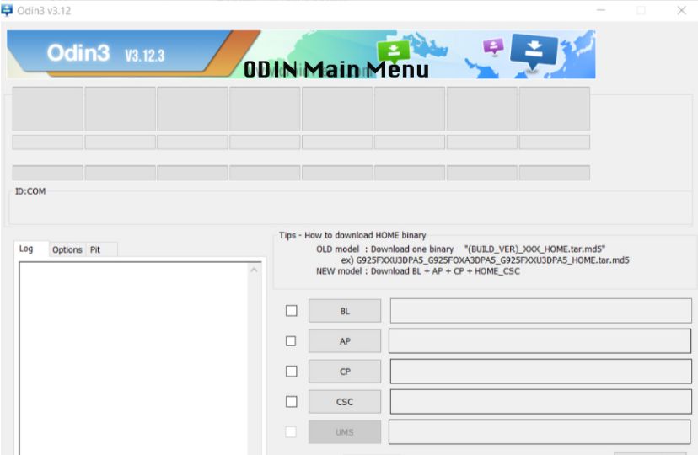
Task: Minimize the Odin3 window
Action: 602,10
